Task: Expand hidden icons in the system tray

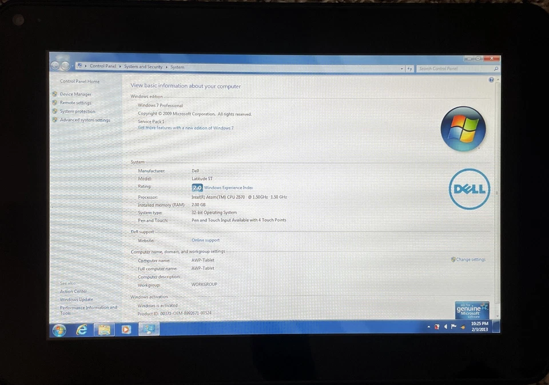Action: click(x=429, y=327)
